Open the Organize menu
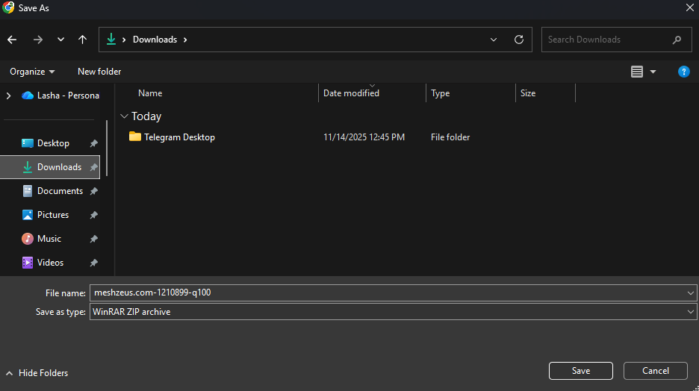Viewport: 699px width, 391px height. 32,72
